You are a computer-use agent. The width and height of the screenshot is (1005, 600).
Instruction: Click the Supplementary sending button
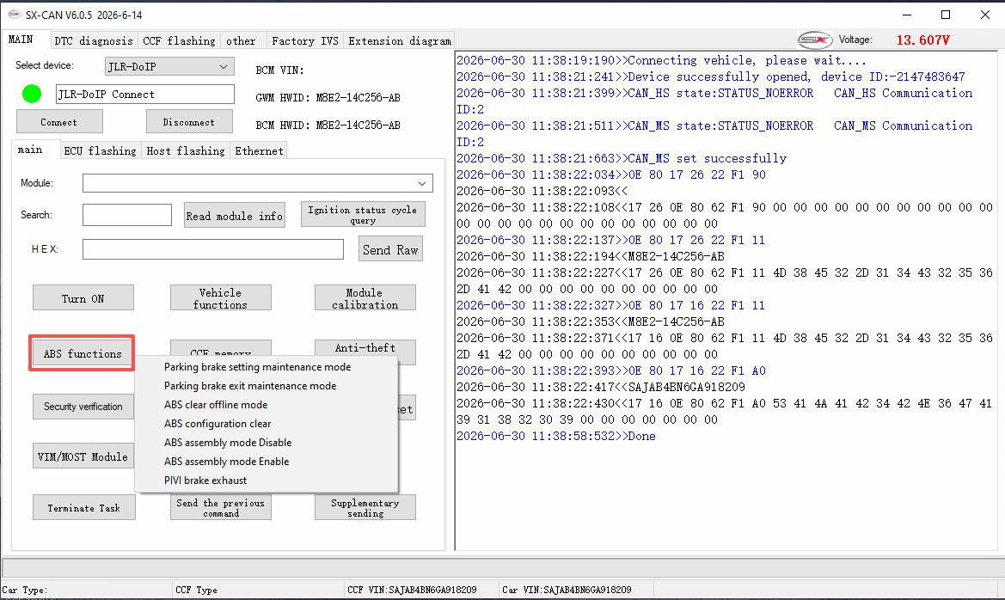pyautogui.click(x=365, y=508)
